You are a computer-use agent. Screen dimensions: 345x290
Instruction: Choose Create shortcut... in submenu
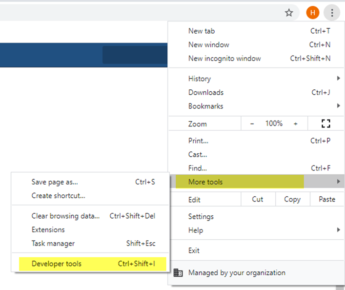click(x=90, y=196)
